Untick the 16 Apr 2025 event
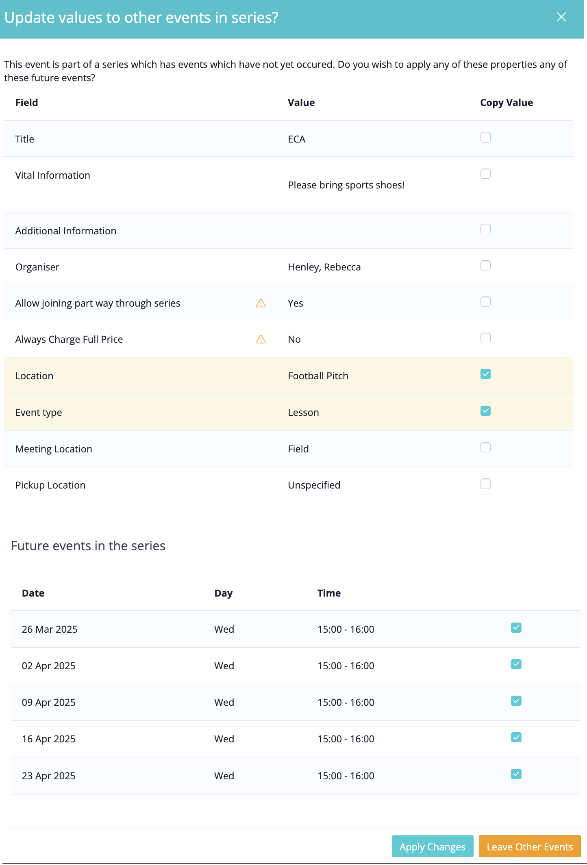This screenshot has height=865, width=587. (516, 737)
